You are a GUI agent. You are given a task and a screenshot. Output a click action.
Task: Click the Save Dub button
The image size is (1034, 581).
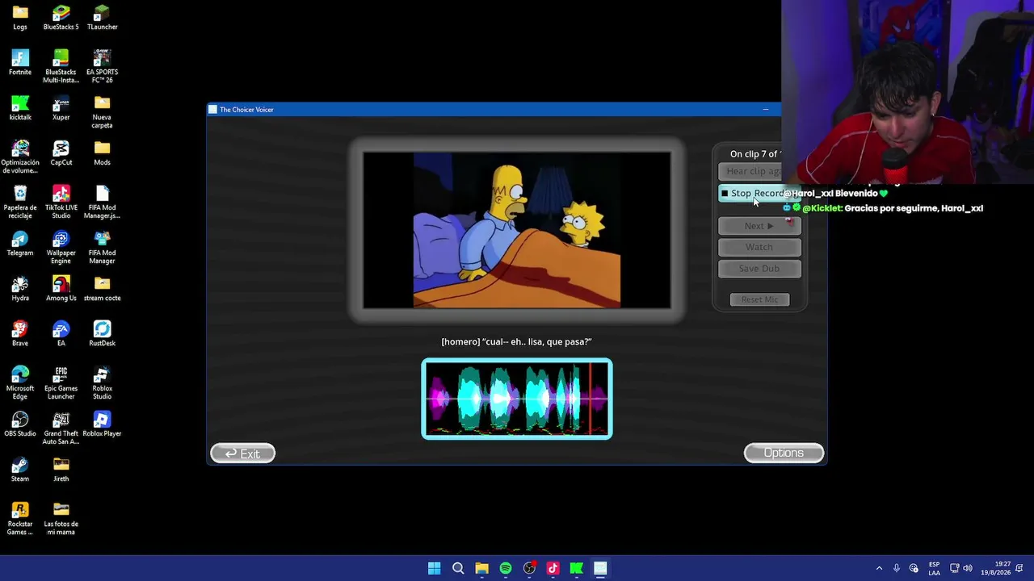(x=759, y=269)
